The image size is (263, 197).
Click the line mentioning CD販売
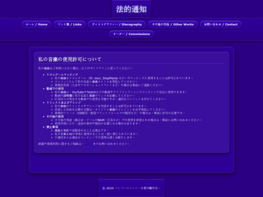tap(120, 113)
